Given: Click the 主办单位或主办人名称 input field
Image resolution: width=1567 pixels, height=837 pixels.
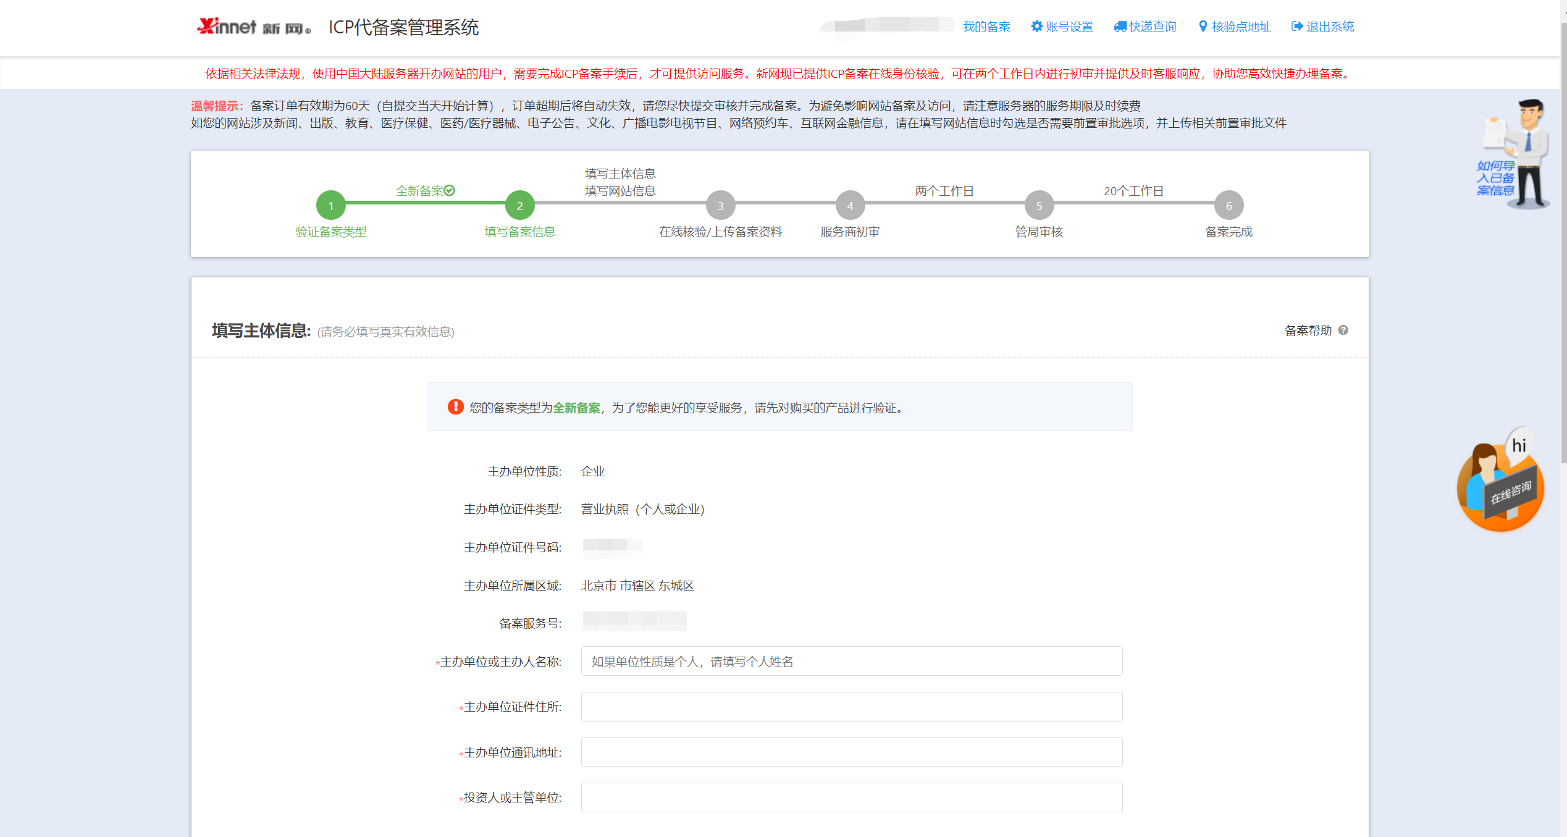Looking at the screenshot, I should point(851,661).
